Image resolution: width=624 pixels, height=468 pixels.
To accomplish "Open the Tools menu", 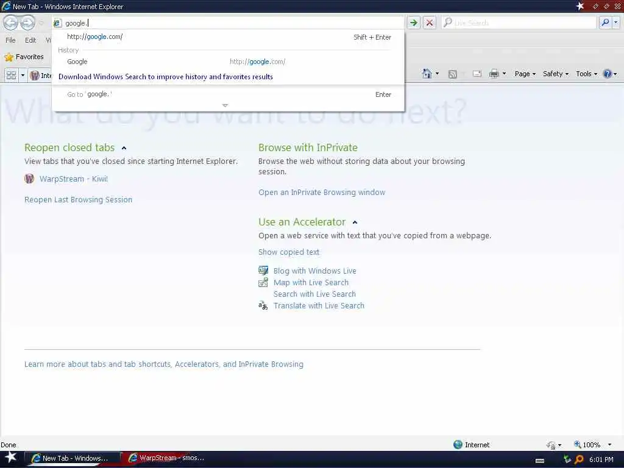I will 587,74.
